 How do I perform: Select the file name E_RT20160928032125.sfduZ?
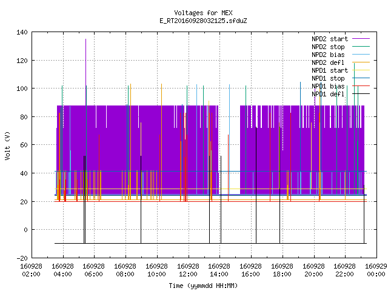pos(203,21)
